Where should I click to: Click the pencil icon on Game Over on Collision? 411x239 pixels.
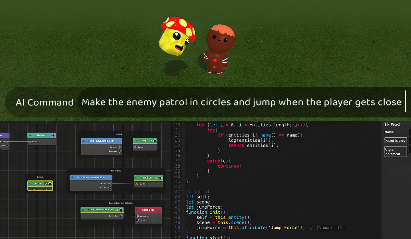[x=117, y=210]
